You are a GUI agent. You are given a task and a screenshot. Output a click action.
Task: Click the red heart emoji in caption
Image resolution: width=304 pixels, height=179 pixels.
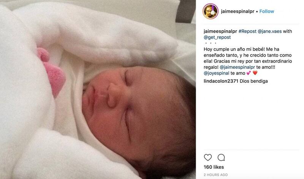(x=255, y=73)
